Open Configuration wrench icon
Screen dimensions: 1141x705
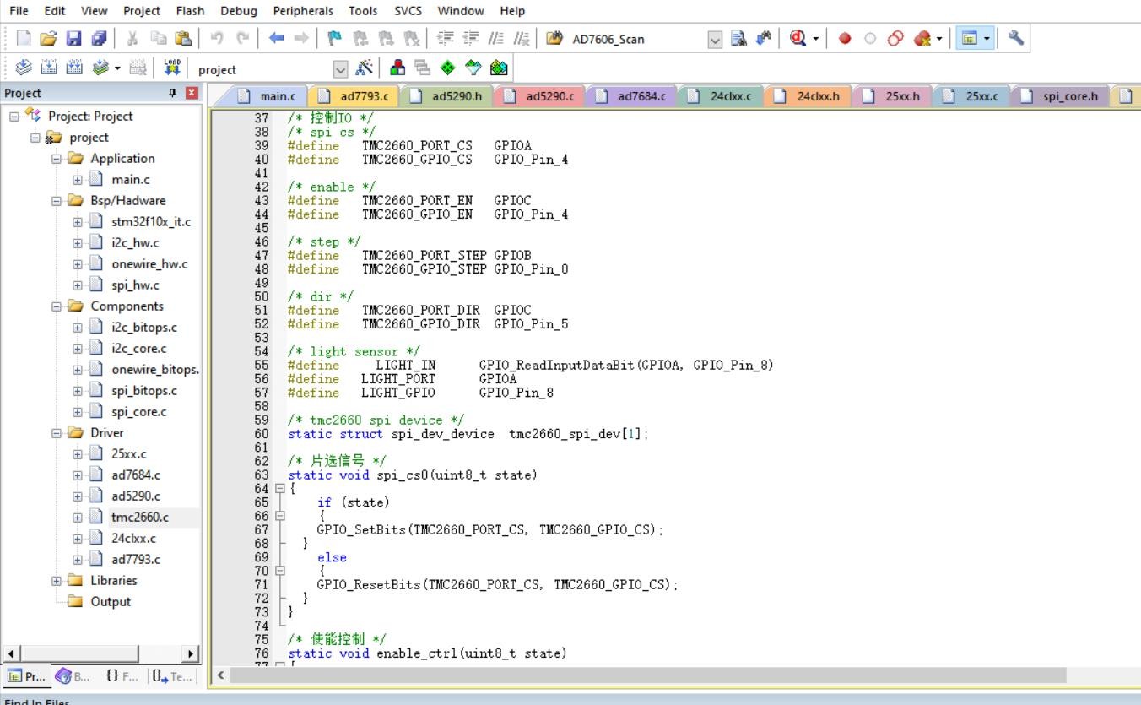[x=1016, y=39]
